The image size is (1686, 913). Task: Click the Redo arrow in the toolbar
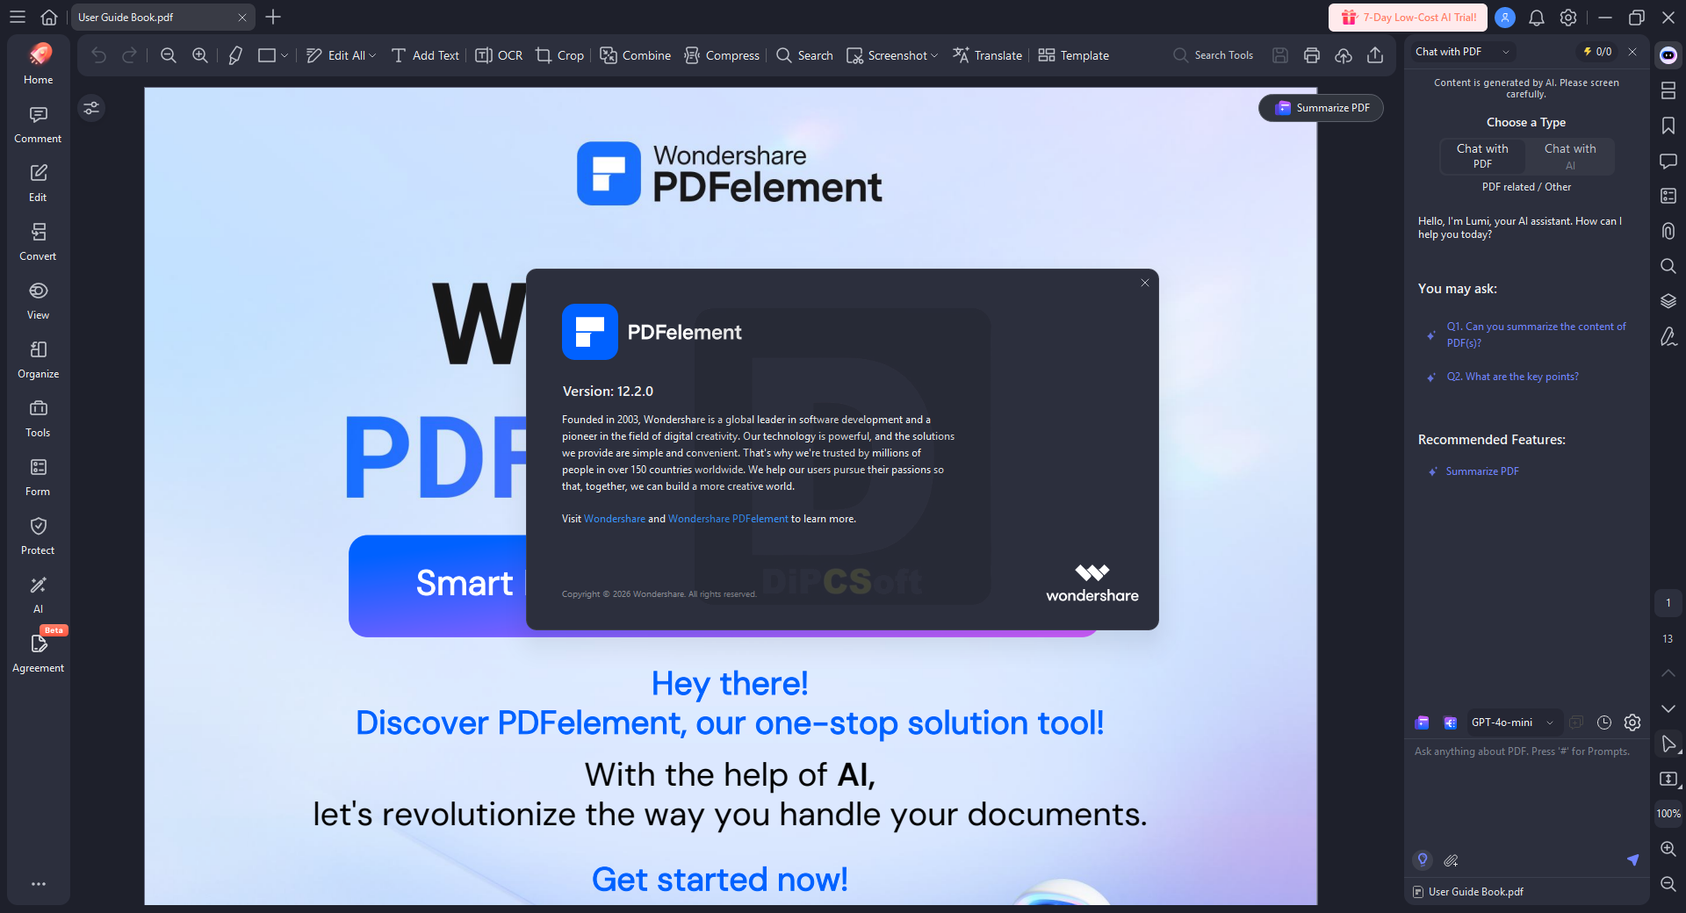pyautogui.click(x=129, y=55)
